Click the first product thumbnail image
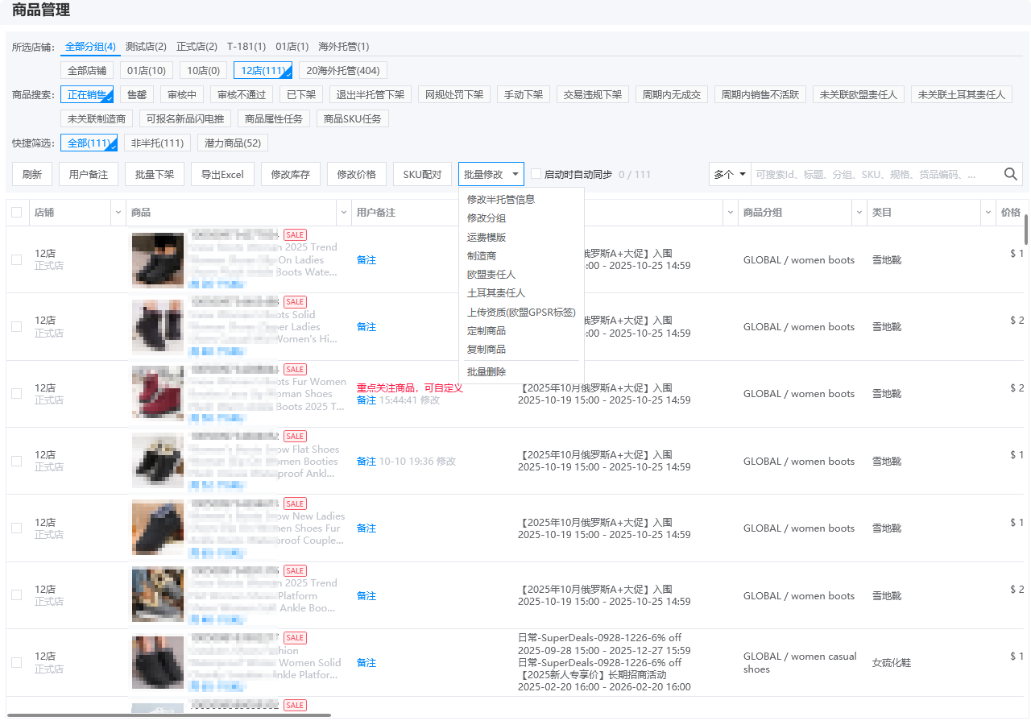 tap(158, 259)
